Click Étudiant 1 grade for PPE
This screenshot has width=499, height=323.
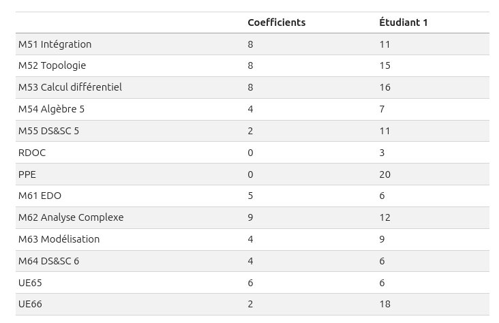click(384, 174)
